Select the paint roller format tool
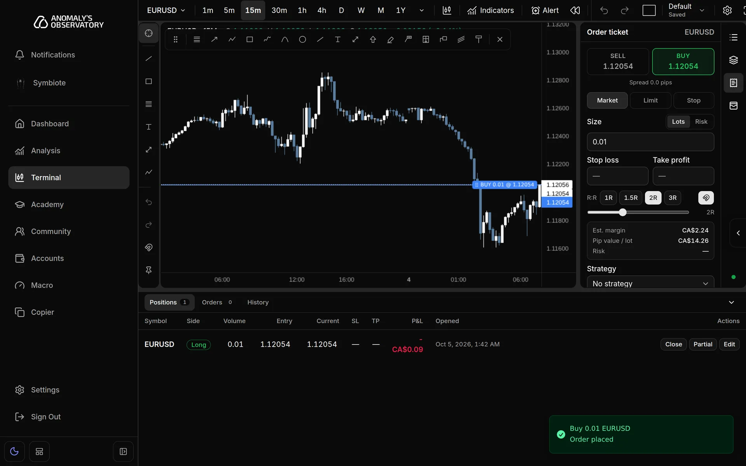Viewport: 746px width, 466px height. coord(479,39)
